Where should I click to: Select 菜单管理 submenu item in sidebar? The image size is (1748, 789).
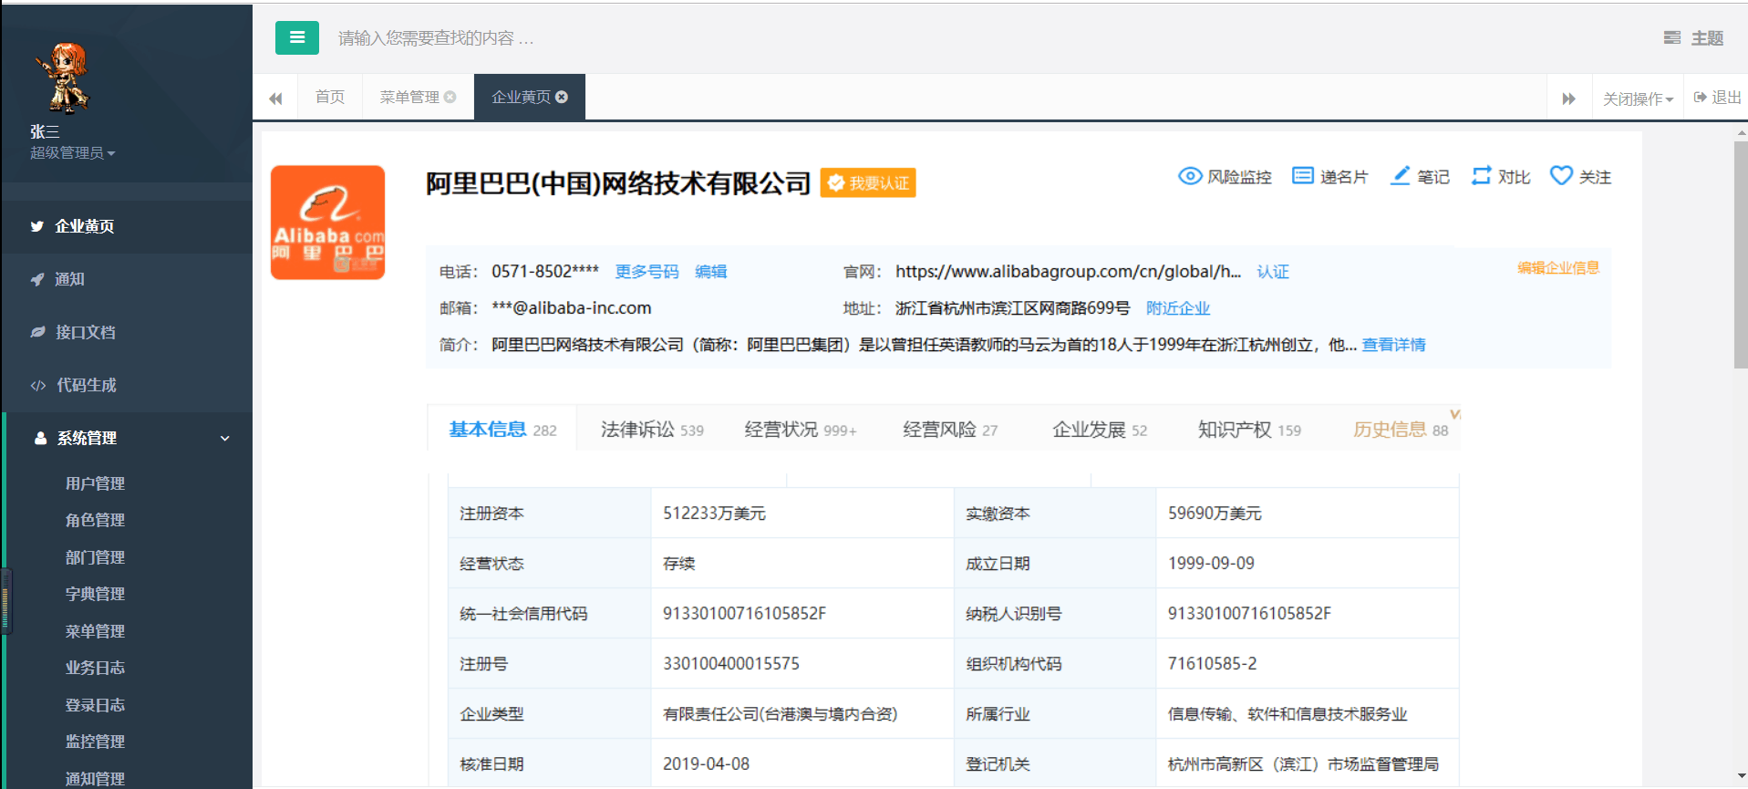(95, 631)
